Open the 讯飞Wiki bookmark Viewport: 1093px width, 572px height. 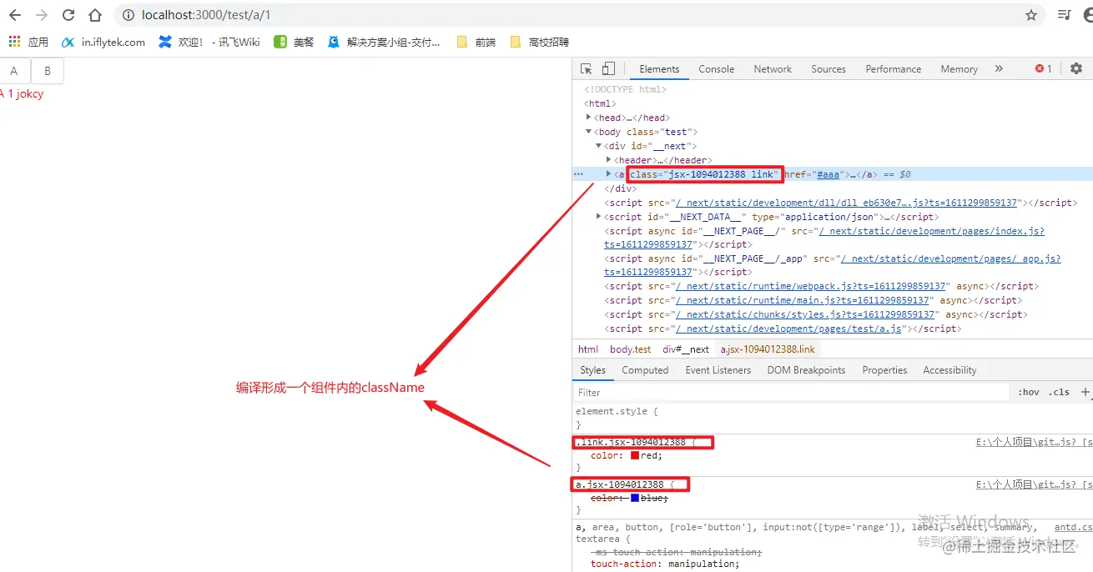pyautogui.click(x=209, y=42)
